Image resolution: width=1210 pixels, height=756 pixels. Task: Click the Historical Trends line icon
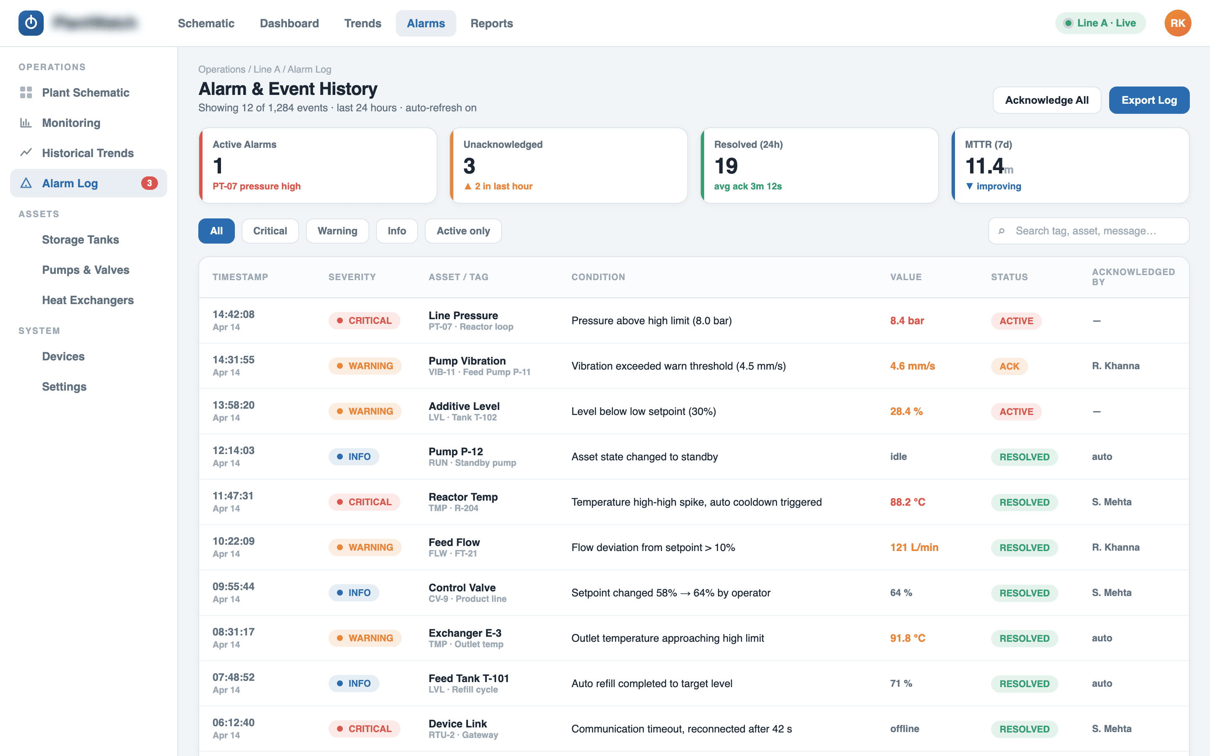point(26,152)
